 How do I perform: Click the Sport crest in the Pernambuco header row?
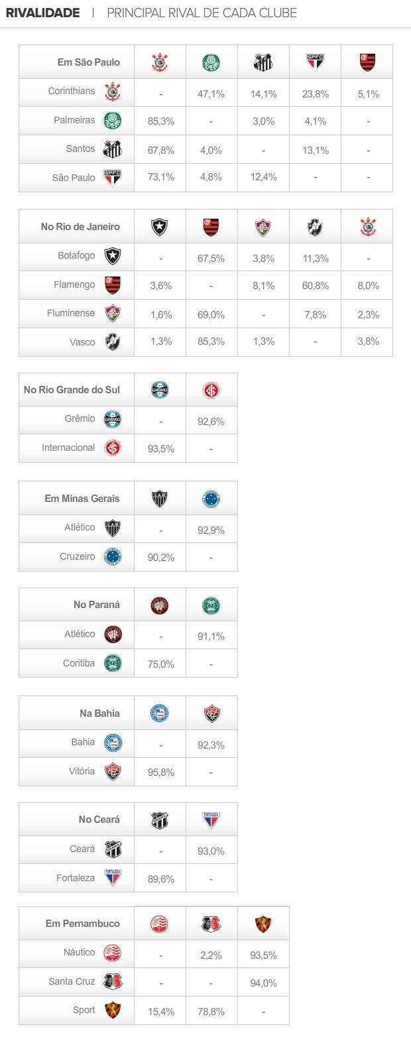click(264, 924)
